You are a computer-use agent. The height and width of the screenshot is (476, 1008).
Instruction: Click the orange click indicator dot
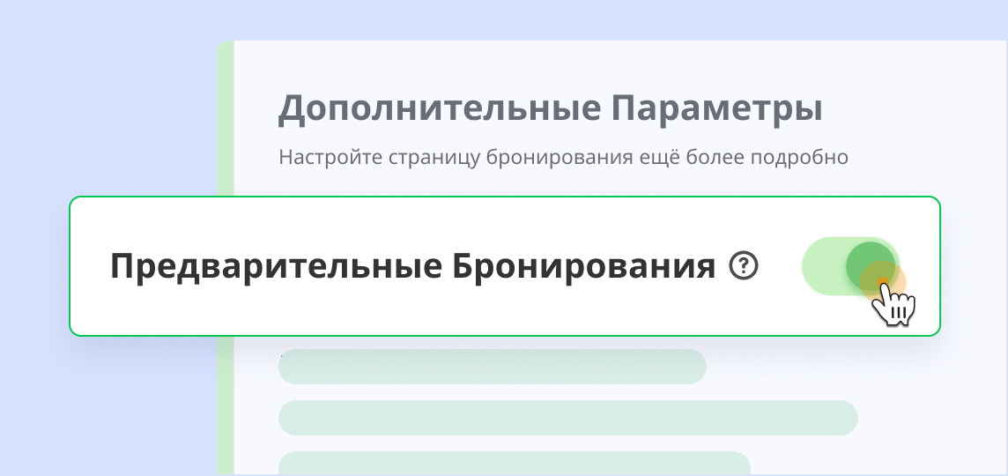pyautogui.click(x=882, y=283)
